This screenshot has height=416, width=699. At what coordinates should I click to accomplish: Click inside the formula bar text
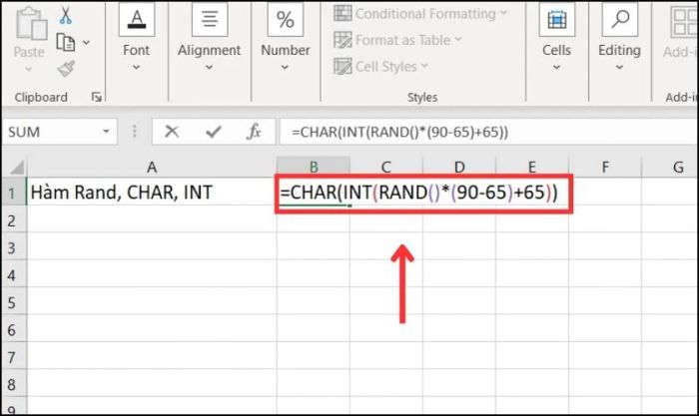click(399, 132)
